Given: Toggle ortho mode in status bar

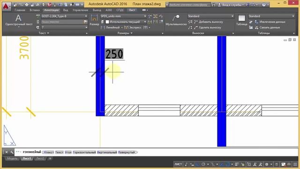Looking at the screenshot, I should coord(198,164).
